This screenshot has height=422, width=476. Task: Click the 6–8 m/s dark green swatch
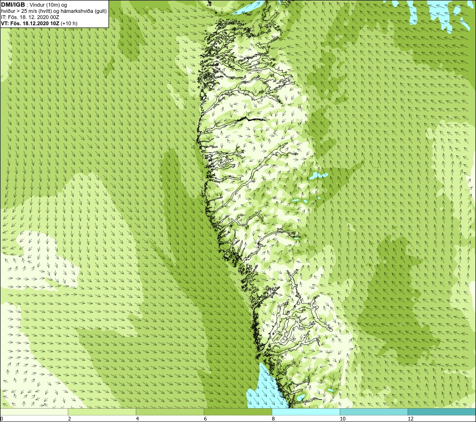point(238,412)
